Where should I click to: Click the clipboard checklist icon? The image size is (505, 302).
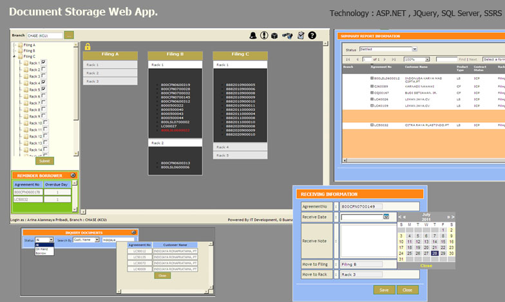tap(301, 35)
